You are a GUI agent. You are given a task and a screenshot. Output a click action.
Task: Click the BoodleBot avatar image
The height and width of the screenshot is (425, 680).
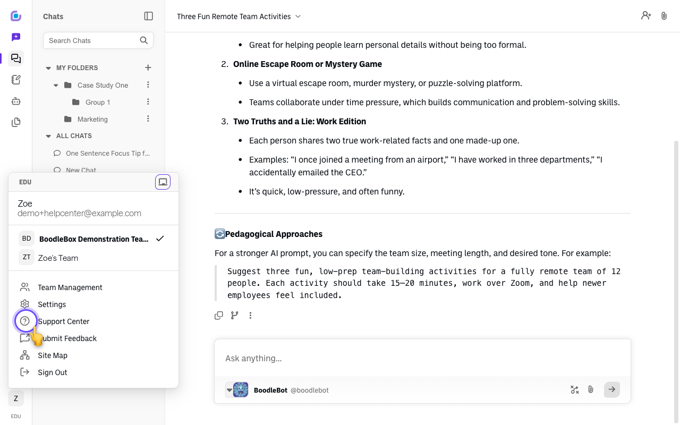(241, 390)
